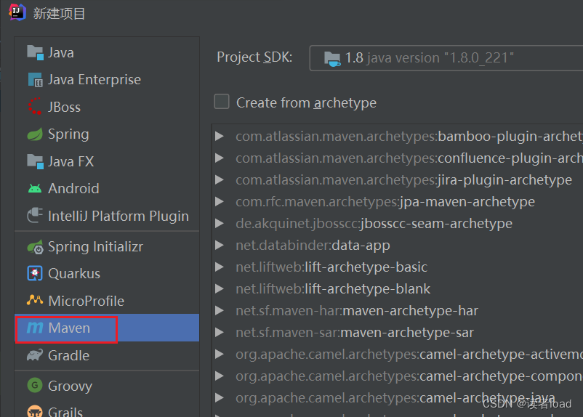583x417 pixels.
Task: Select Java Enterprise project type
Action: point(107,79)
